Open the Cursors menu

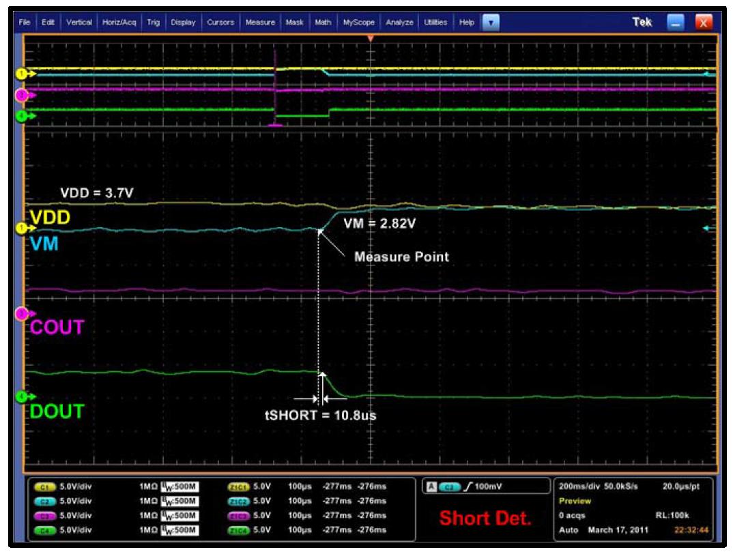(220, 22)
